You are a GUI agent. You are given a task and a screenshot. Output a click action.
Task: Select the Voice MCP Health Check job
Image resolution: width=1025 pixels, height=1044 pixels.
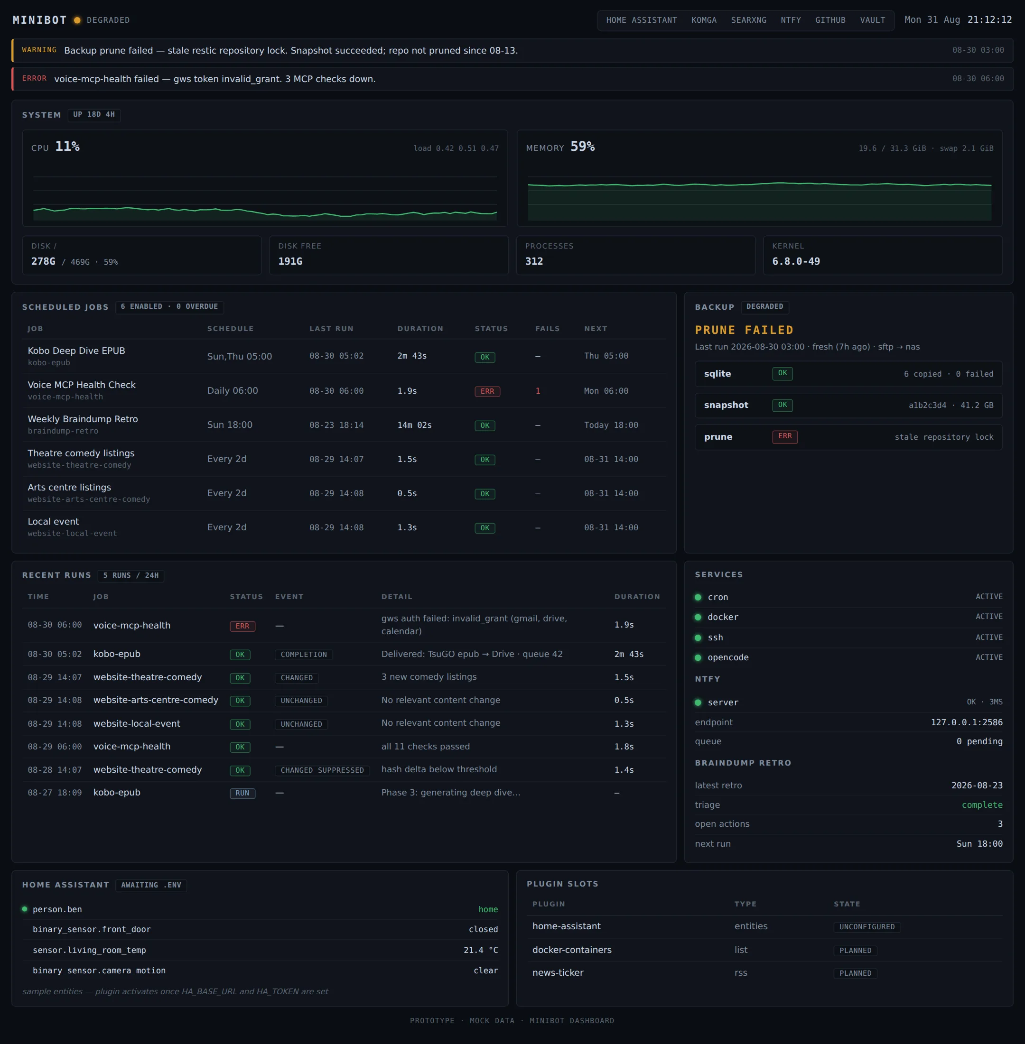coord(344,390)
